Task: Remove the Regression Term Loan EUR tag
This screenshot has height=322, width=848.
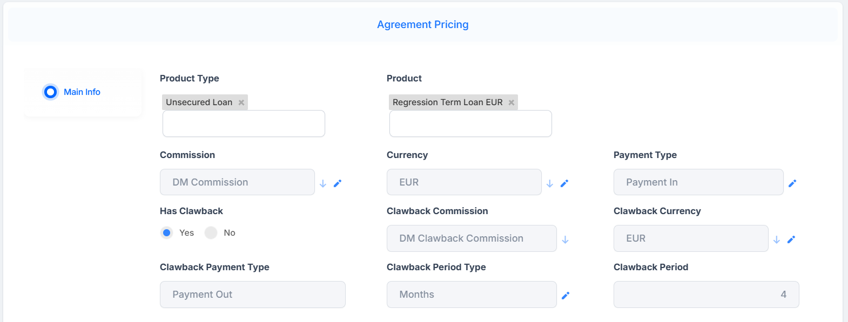Action: pos(511,102)
